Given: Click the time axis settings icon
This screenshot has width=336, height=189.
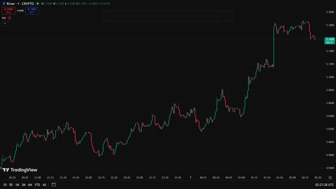Looking at the screenshot, I should (330, 178).
